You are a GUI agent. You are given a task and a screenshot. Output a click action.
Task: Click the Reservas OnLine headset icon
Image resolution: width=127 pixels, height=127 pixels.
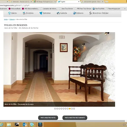click(x=90, y=13)
